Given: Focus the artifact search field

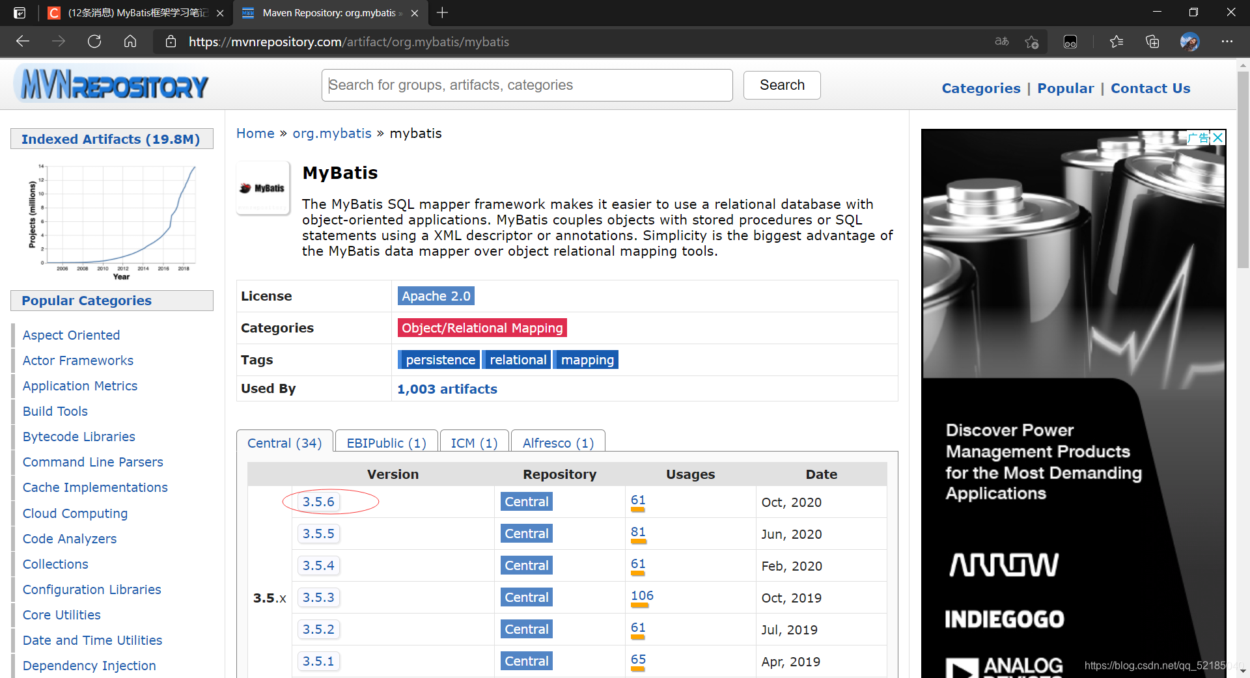Looking at the screenshot, I should 527,85.
